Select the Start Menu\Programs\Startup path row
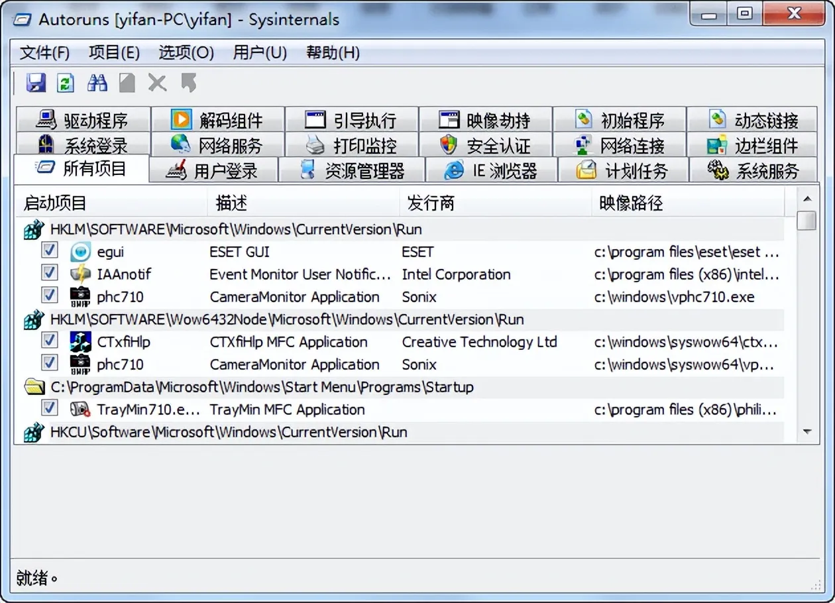The width and height of the screenshot is (835, 603). coord(400,387)
